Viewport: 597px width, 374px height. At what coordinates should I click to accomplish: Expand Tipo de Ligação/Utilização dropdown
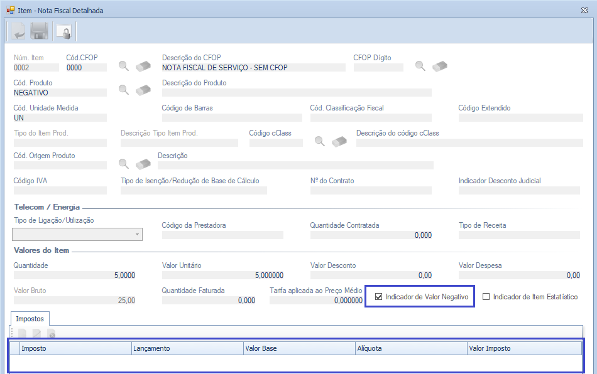[x=137, y=235]
